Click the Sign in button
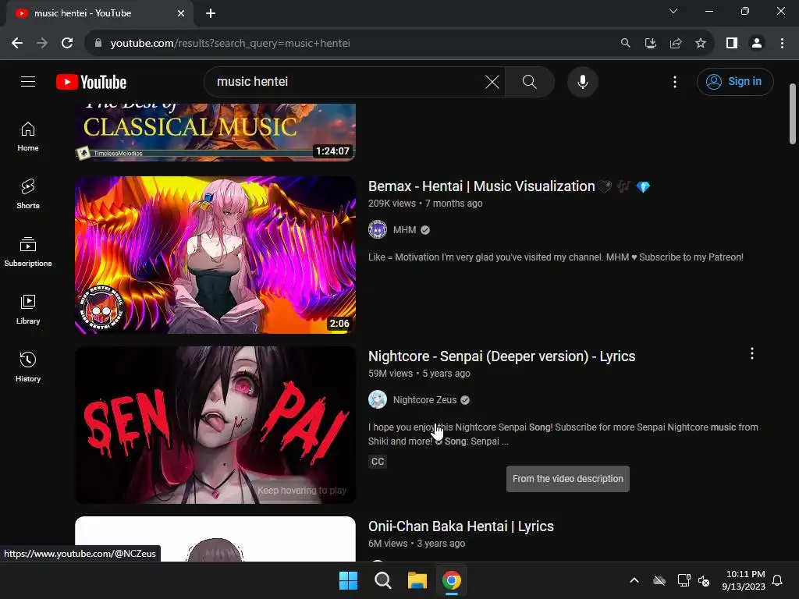Viewport: 799px width, 599px height. tap(735, 81)
